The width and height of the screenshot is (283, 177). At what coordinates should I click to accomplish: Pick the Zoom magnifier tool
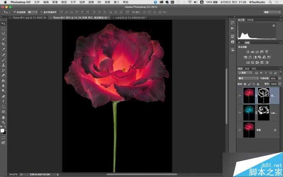[x=4, y=122]
